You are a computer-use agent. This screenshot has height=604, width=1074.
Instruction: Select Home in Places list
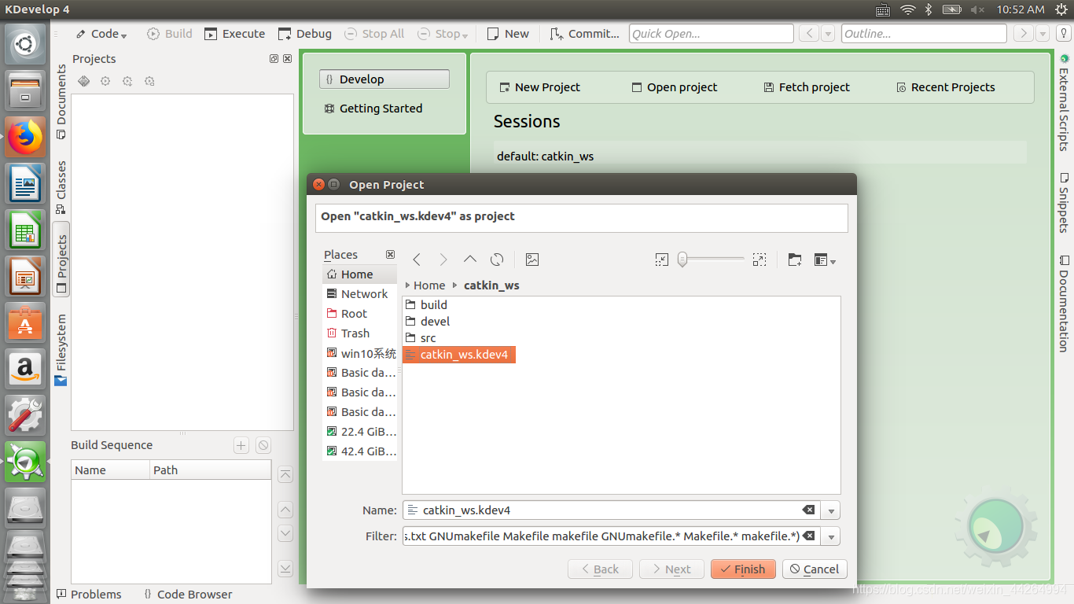coord(359,274)
